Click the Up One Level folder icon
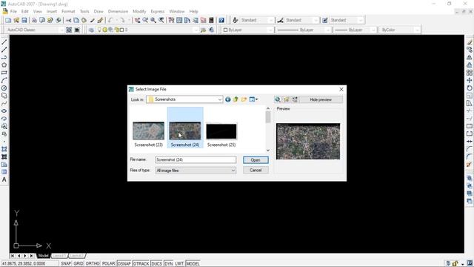This screenshot has width=474, height=267. pyautogui.click(x=236, y=99)
